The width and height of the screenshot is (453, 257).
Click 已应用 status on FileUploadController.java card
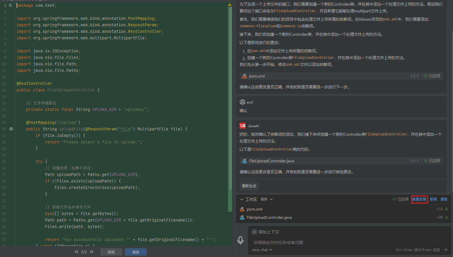point(432,161)
